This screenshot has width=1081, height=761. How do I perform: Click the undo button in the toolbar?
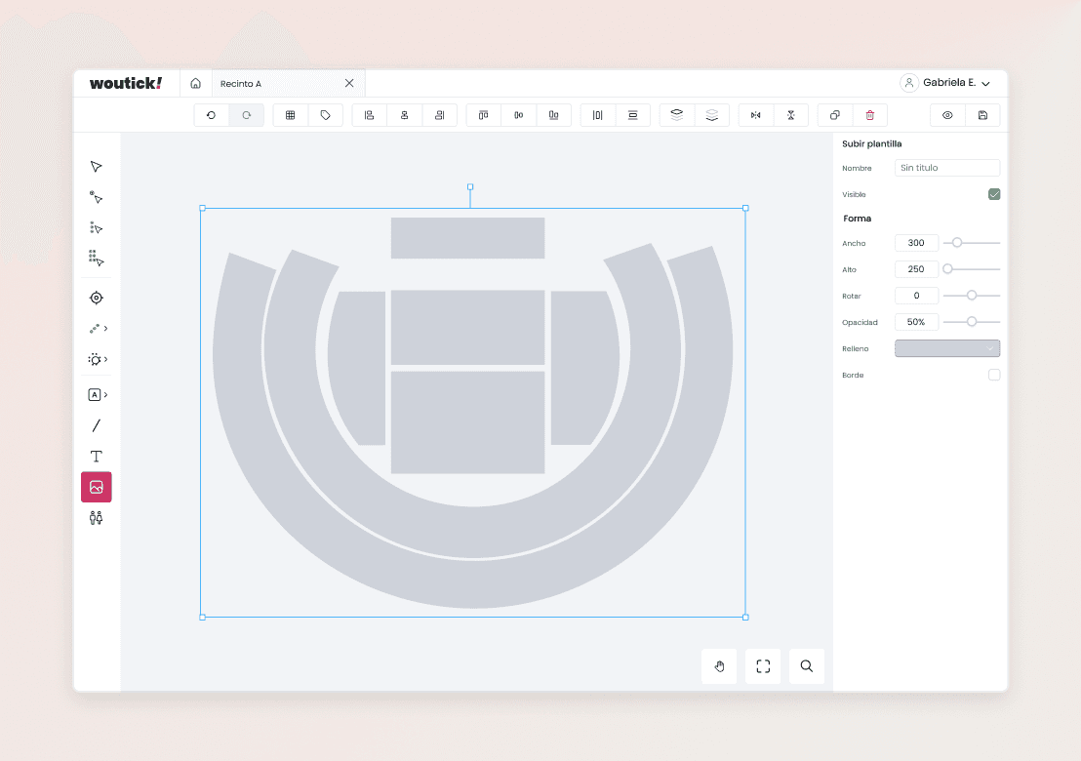(211, 115)
